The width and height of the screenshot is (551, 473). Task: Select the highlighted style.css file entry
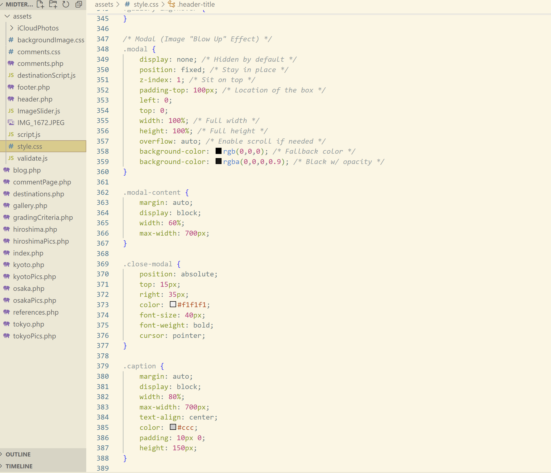(29, 146)
